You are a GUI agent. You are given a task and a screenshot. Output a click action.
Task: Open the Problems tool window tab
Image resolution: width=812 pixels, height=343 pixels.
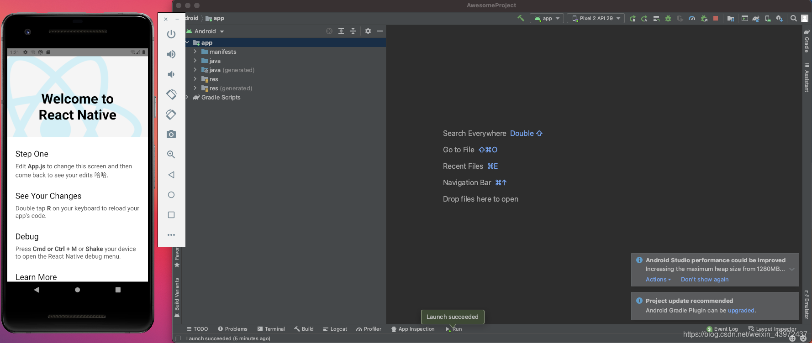coord(232,329)
